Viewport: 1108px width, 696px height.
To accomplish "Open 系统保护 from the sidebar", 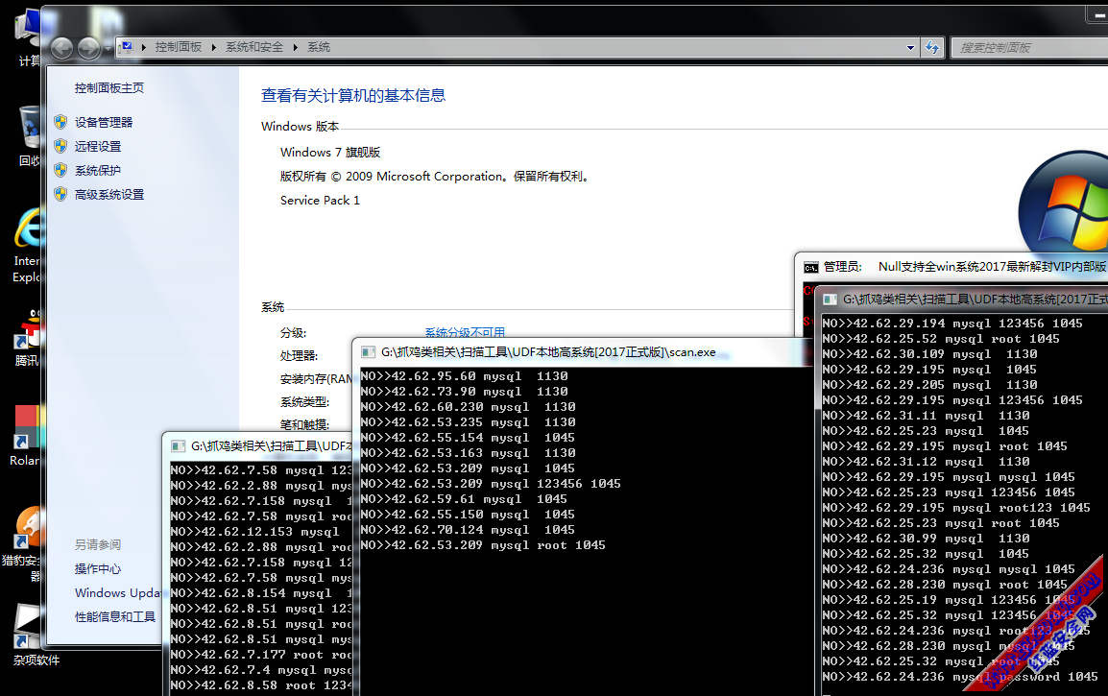I will pos(98,170).
